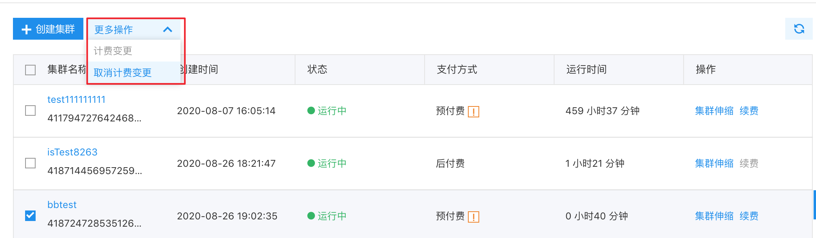Viewport: 816px width, 238px height.
Task: Open the bbtest cluster name link
Action: pyautogui.click(x=62, y=205)
